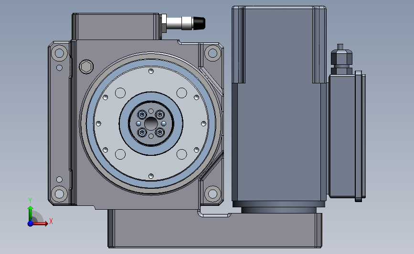414x254 pixels.
Task: Pick the white pneumatic fitting with black cap
Action: point(183,23)
